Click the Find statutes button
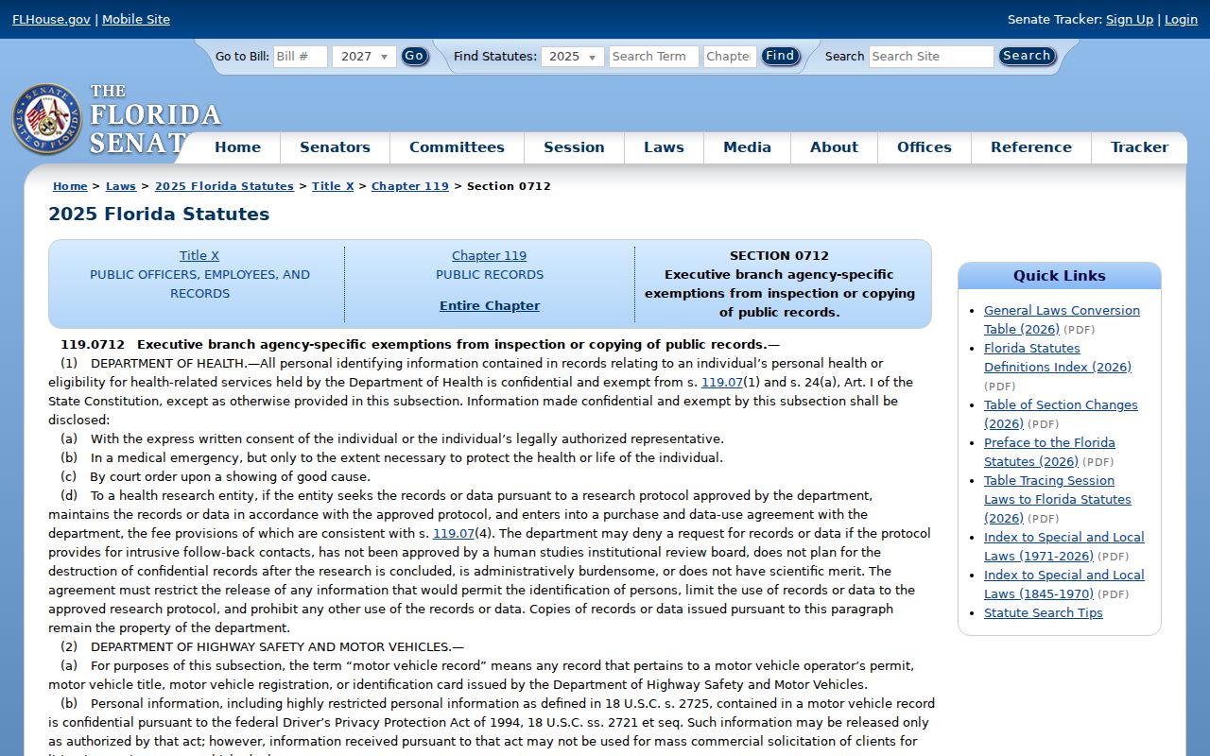1210x756 pixels. click(781, 56)
